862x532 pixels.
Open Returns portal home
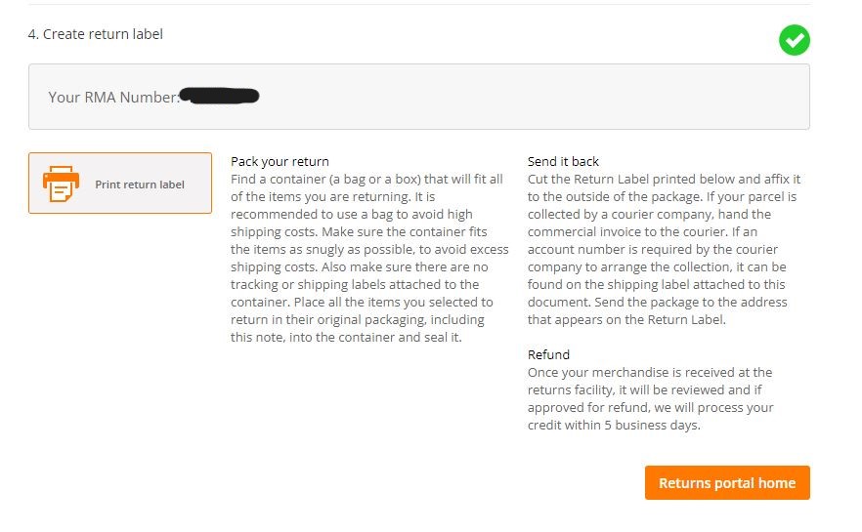click(727, 482)
